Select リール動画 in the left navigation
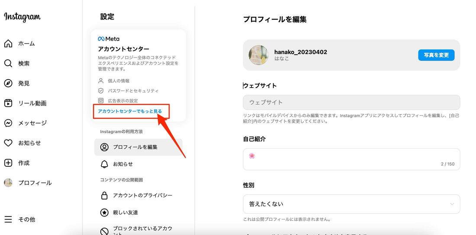This screenshot has width=476, height=235. click(x=32, y=103)
